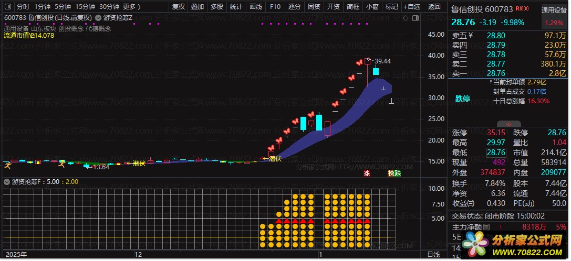571x261 pixels.
Task: Click the 通用设备 sector tag
Action: click(x=16, y=28)
